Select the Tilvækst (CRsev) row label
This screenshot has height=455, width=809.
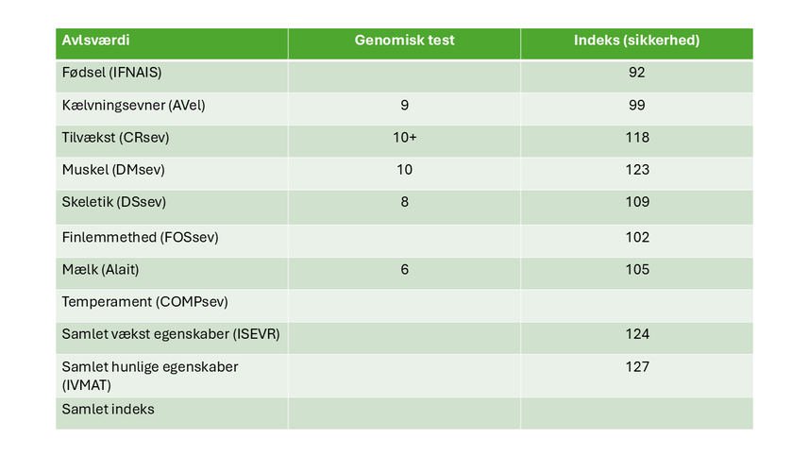[x=116, y=138]
